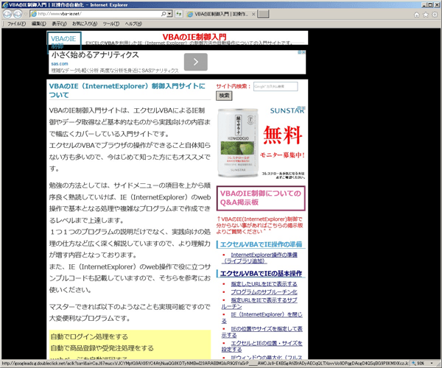The height and width of the screenshot is (368, 442).
Task: Open the ファイル(F) menu
Action: point(16,24)
